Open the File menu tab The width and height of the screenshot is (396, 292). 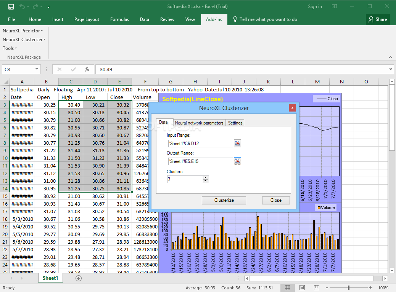pos(11,19)
